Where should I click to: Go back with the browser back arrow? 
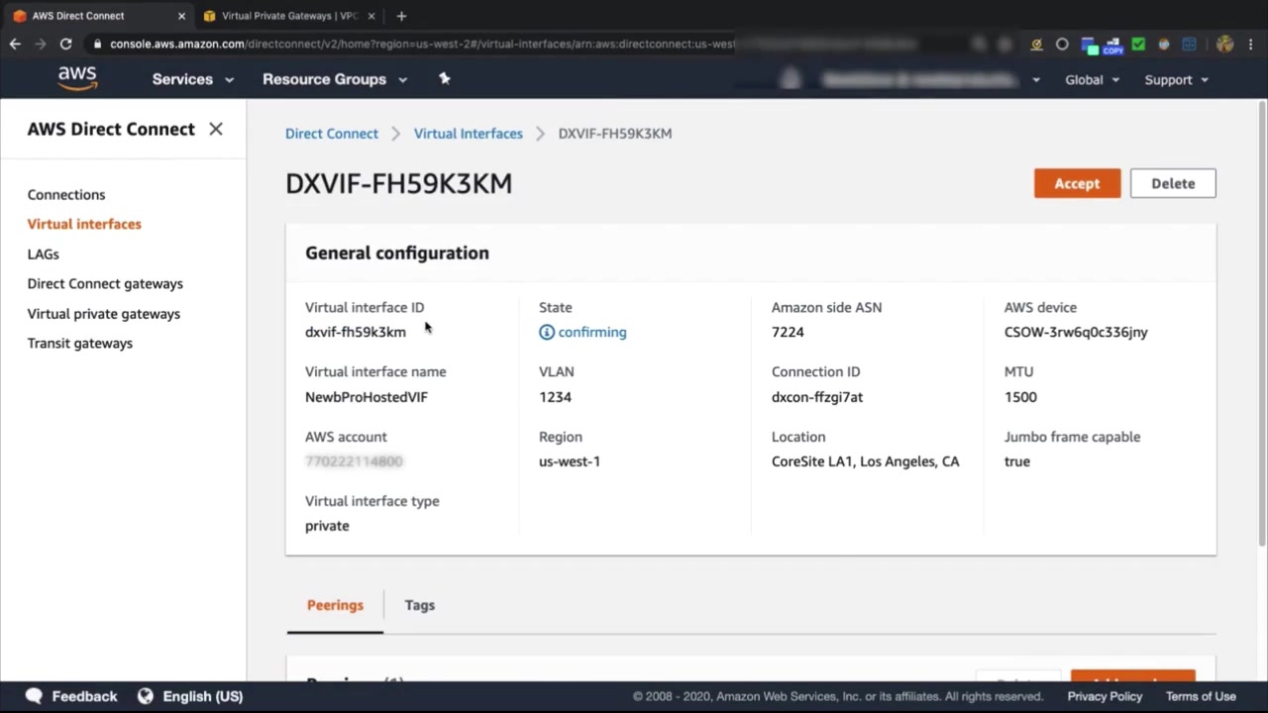15,44
